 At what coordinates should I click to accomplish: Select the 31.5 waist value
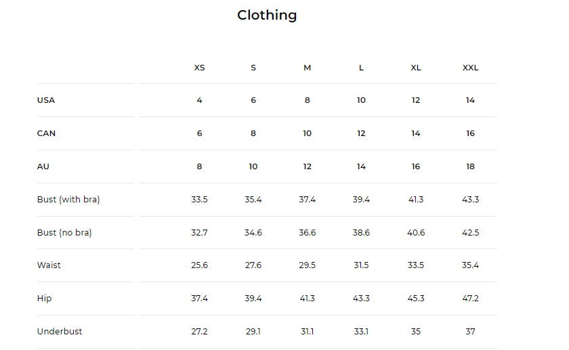tap(361, 265)
